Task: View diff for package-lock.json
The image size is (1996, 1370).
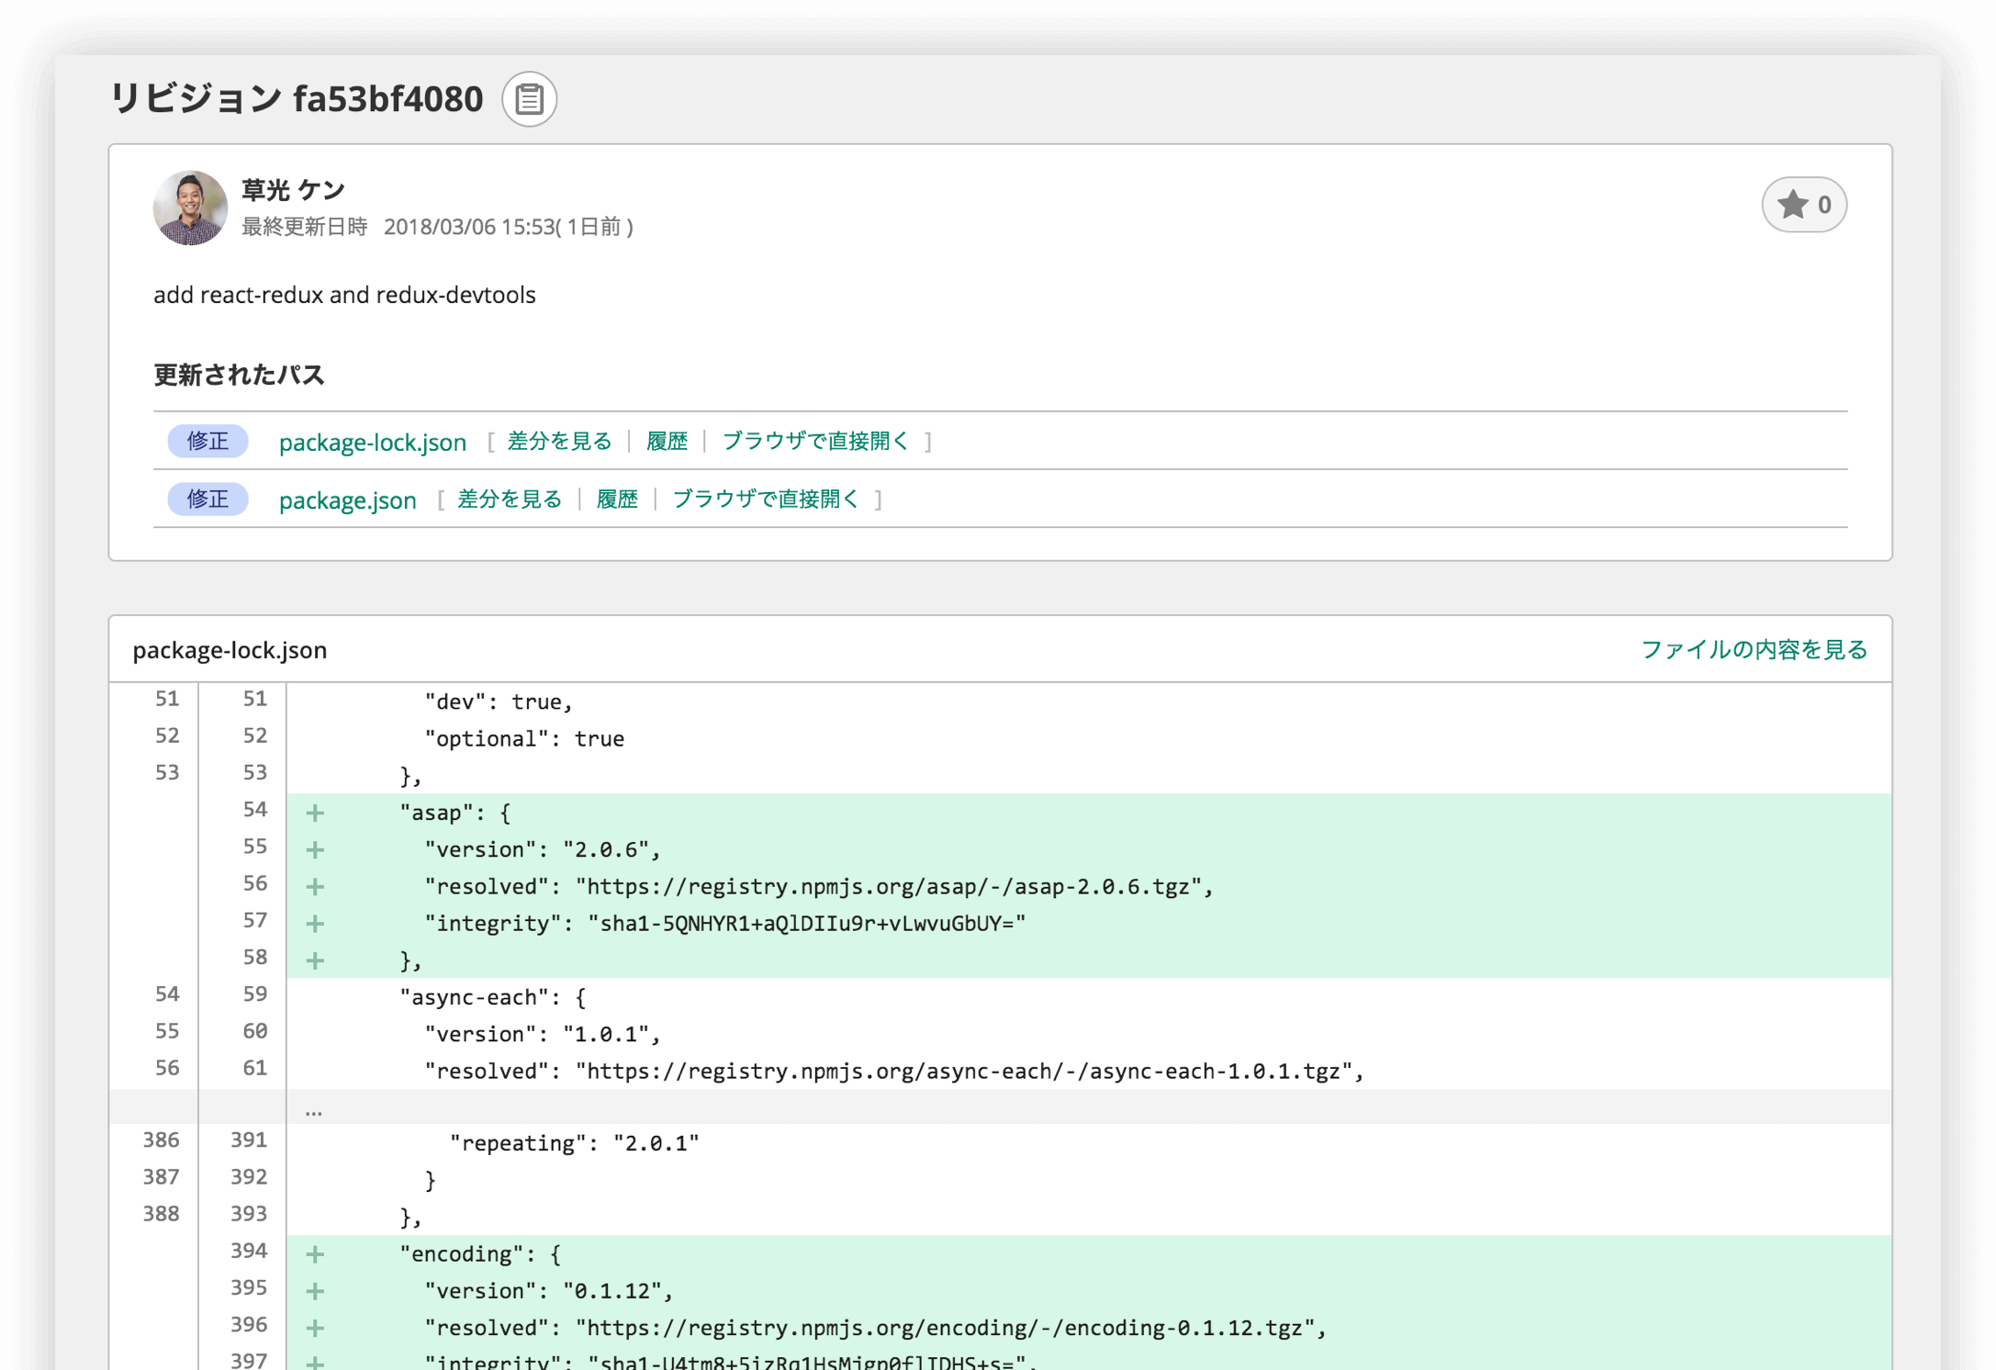Action: tap(559, 442)
